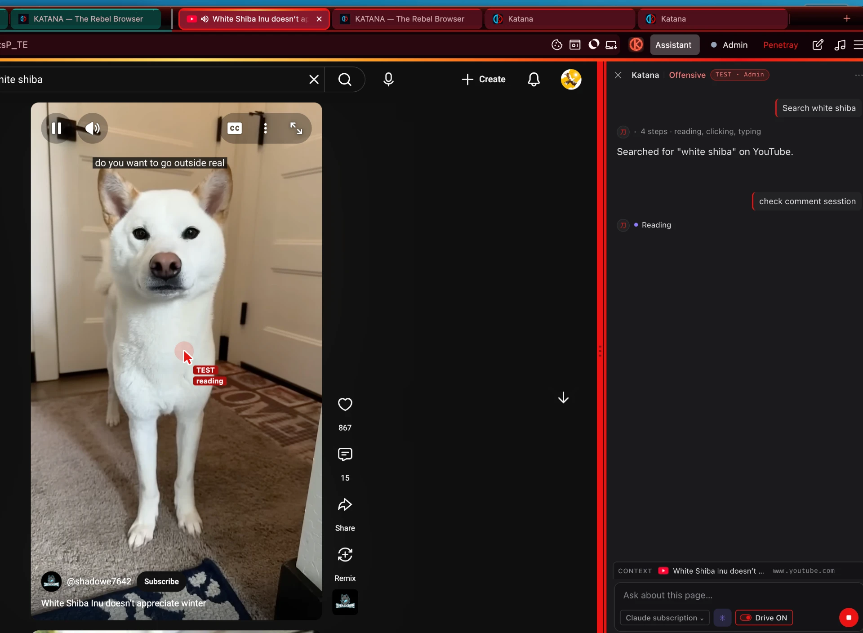The height and width of the screenshot is (633, 863).
Task: Open the sound thumbnail below Remix
Action: point(345,602)
